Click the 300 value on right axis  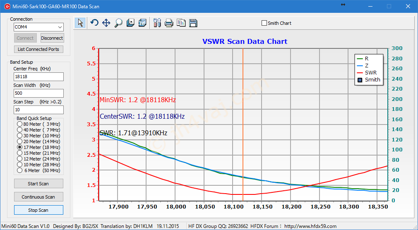[397, 48]
